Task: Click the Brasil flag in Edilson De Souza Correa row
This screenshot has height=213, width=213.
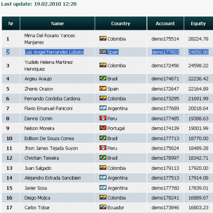Action: pos(103,138)
